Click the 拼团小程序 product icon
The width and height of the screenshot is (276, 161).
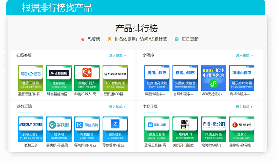[x=157, y=78]
